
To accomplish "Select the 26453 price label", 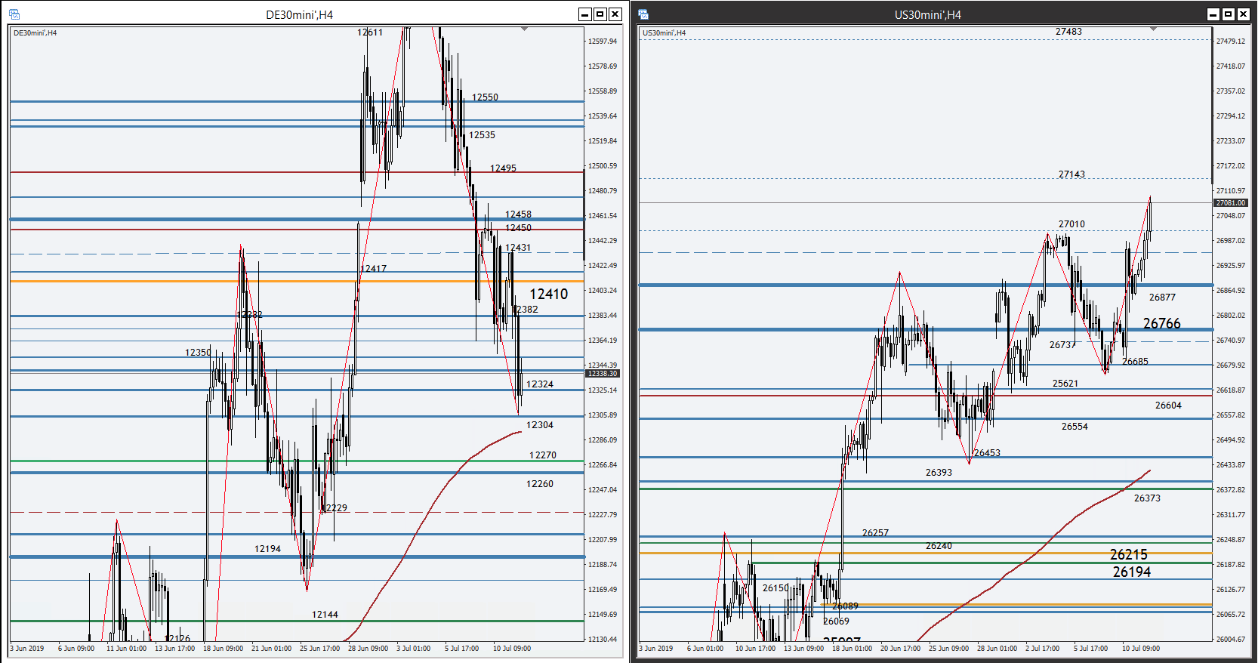I will click(987, 453).
